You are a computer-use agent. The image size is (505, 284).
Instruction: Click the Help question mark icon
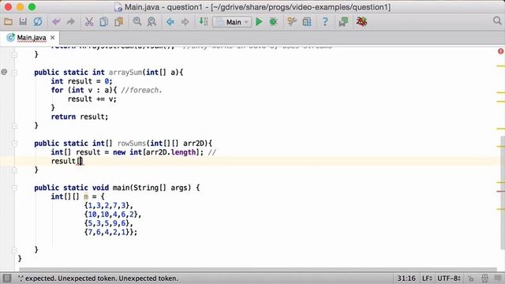(x=325, y=22)
